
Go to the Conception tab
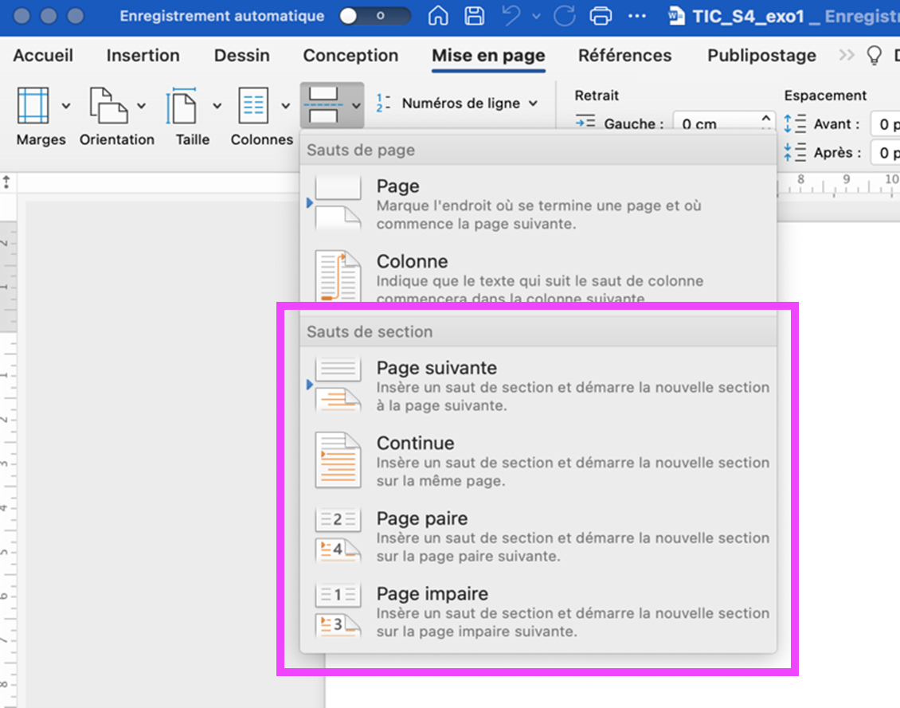[x=350, y=55]
